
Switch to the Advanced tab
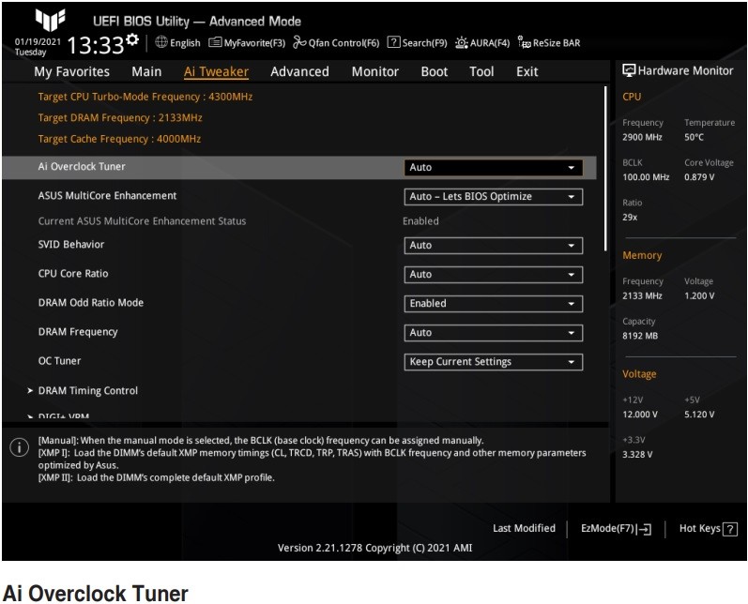pyautogui.click(x=299, y=71)
